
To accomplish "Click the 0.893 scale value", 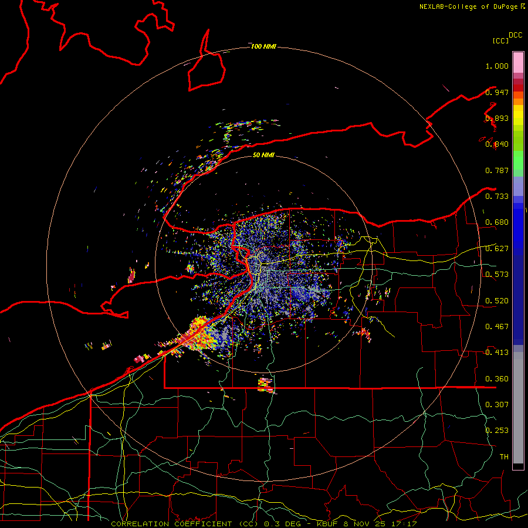I will click(x=497, y=118).
